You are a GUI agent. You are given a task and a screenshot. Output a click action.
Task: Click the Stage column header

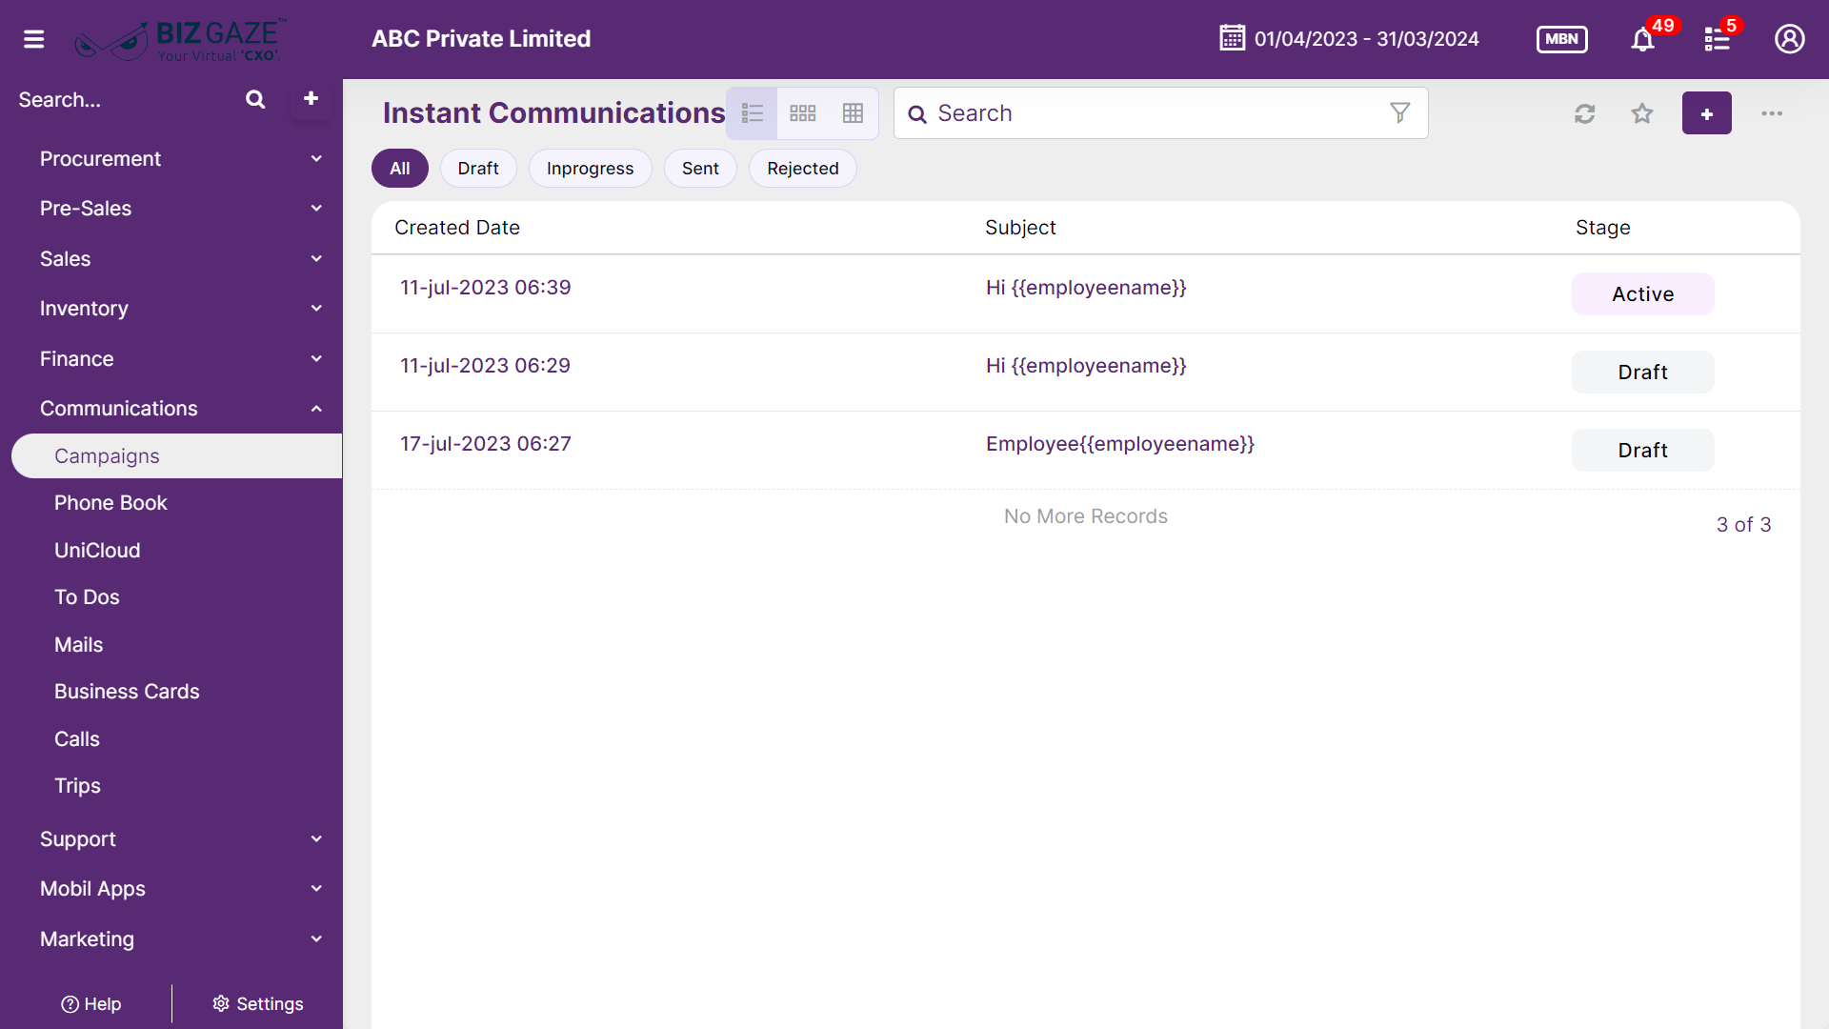[1602, 227]
